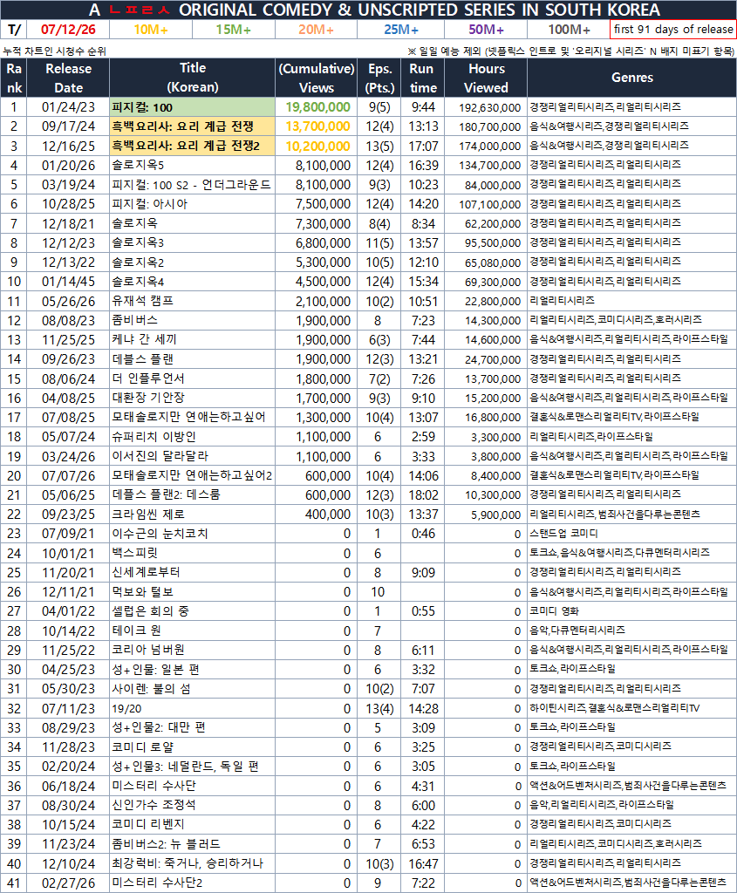The image size is (737, 893).
Task: Select title 성+인물: 일본 편
Action: tap(192, 670)
